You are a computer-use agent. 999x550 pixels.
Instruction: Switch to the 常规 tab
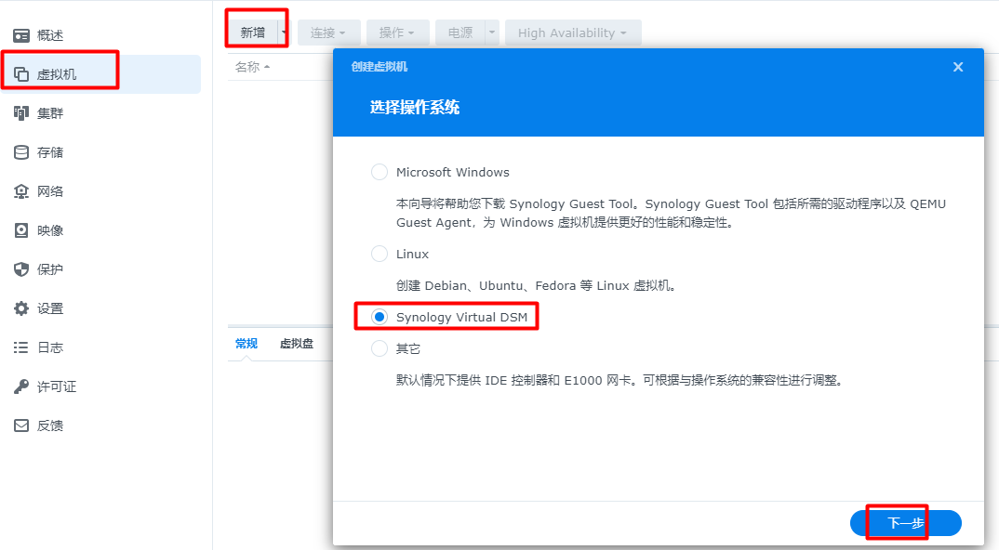pos(246,344)
